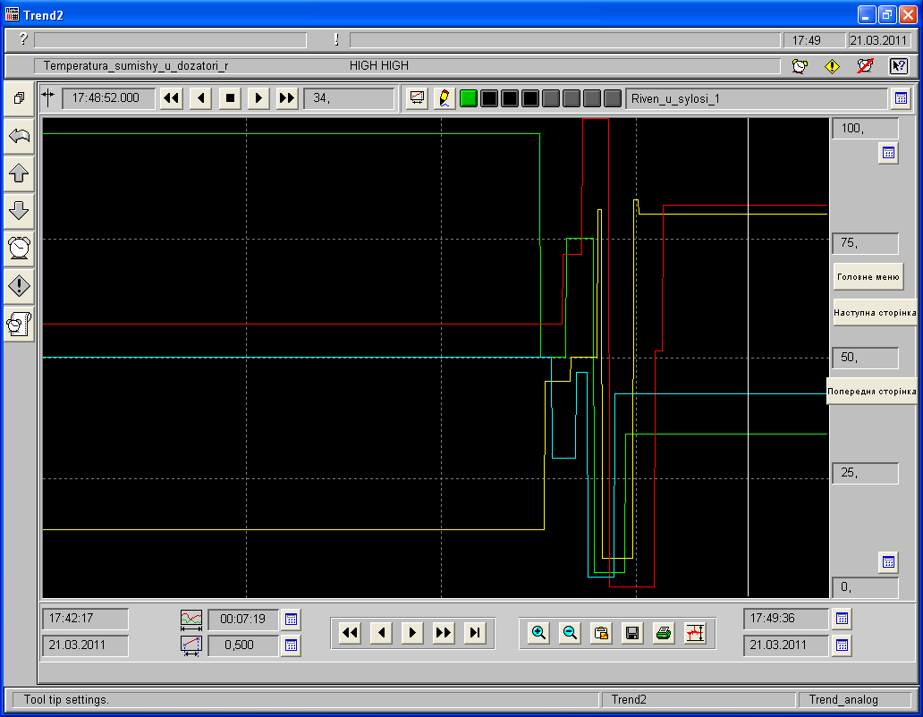
Task: Click the back arrow icon in left sidebar
Action: (x=19, y=136)
